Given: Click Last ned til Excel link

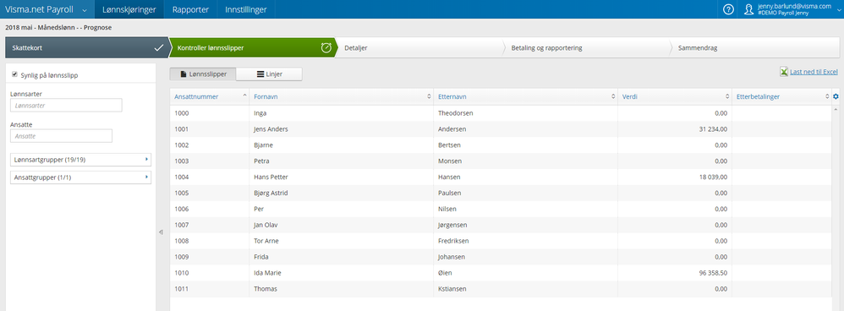Looking at the screenshot, I should [814, 72].
